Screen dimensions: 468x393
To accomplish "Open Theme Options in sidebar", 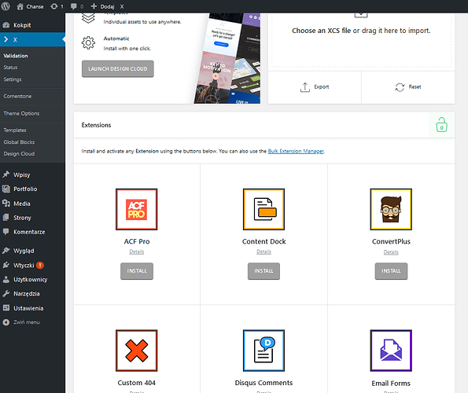I will tap(21, 113).
